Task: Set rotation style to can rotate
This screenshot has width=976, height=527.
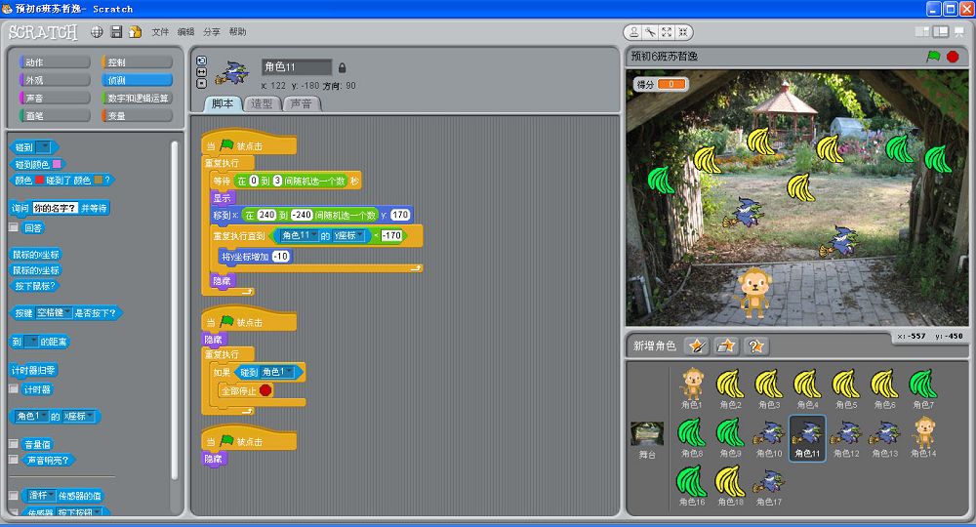Action: point(201,61)
